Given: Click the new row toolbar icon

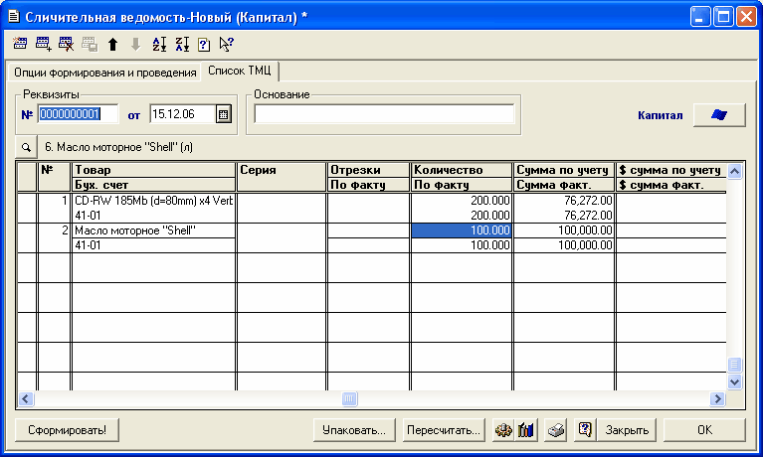Looking at the screenshot, I should click(x=21, y=44).
